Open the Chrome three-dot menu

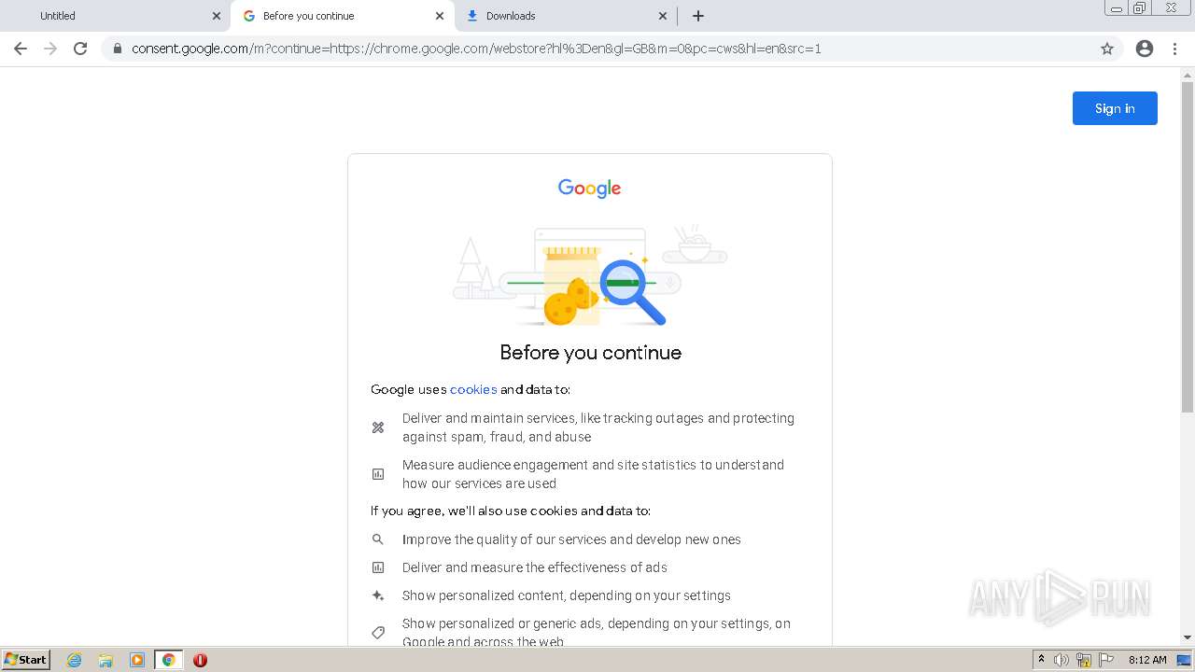tap(1175, 49)
